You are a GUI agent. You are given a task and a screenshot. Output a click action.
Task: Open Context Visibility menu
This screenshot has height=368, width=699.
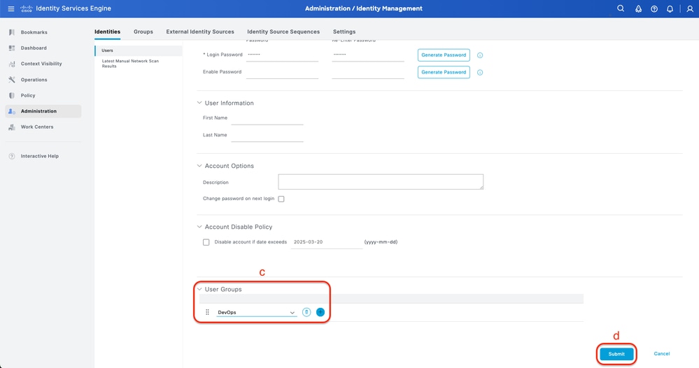[x=41, y=64]
